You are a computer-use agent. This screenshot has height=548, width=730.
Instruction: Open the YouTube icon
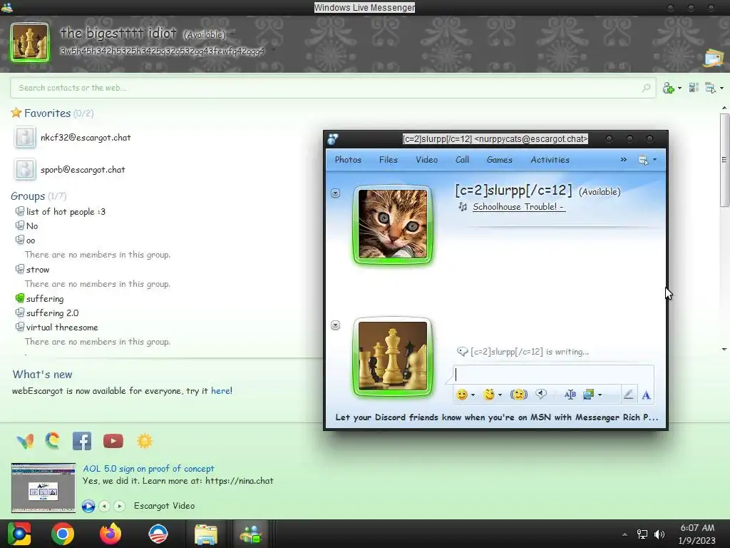[113, 441]
